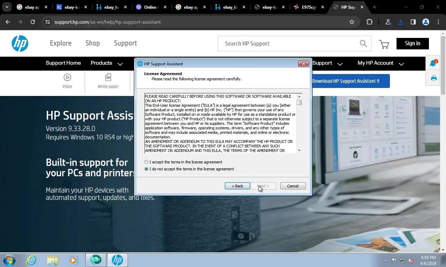The width and height of the screenshot is (446, 267).
Task: Click the license scrollbar thumb
Action: [x=299, y=102]
